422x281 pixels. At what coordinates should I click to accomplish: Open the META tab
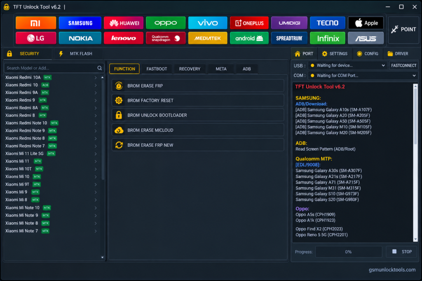(x=221, y=69)
